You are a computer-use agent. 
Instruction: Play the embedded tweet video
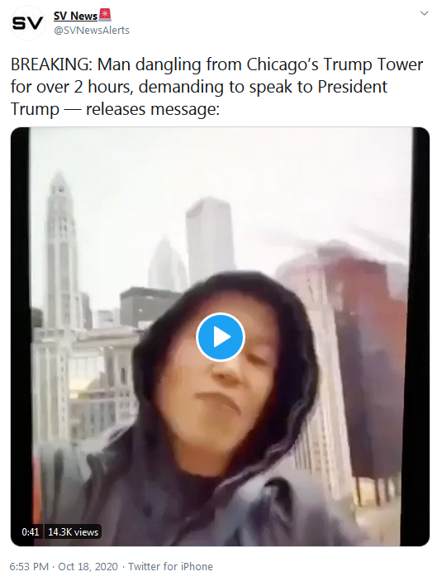(x=221, y=337)
